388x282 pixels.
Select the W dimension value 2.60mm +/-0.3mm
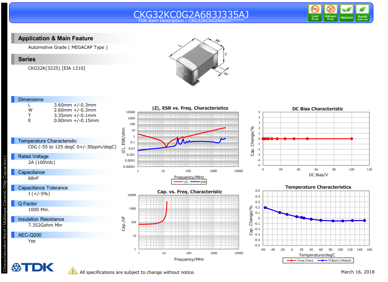[x=75, y=110]
